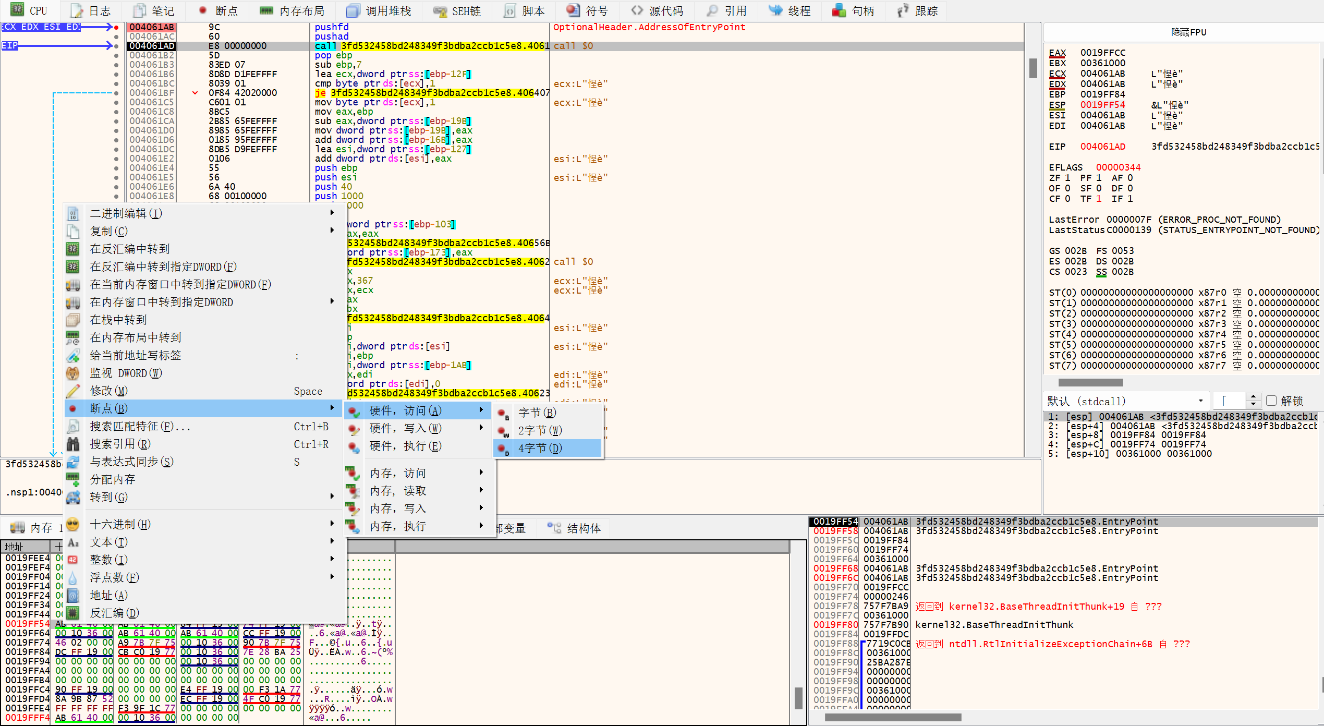Click the 在栈中转到 icon
Viewport: 1324px width, 726px height.
pos(73,320)
